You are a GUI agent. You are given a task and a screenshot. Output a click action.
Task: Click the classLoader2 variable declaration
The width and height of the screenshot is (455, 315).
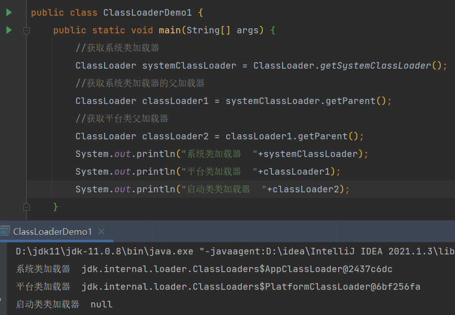pyautogui.click(x=175, y=136)
